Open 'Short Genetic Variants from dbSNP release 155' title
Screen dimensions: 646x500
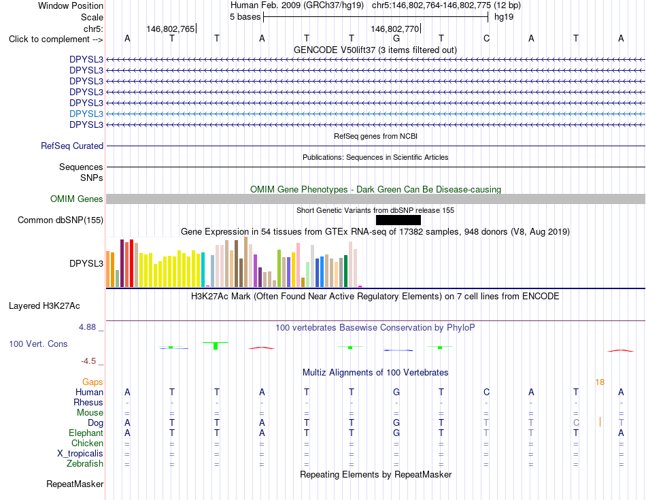[375, 210]
